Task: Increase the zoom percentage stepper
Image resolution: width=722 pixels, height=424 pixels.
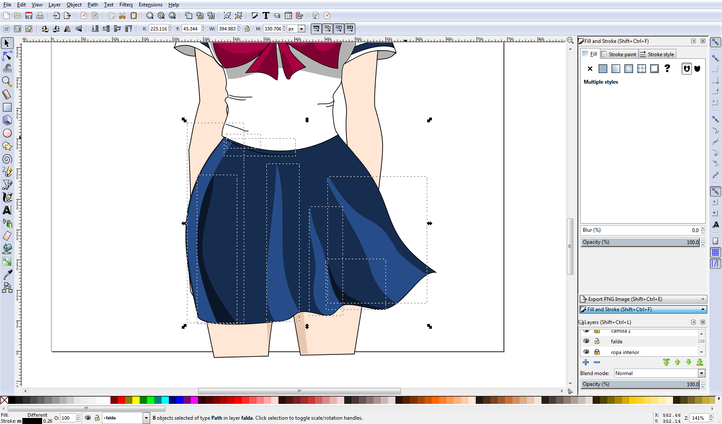Action: coord(711,416)
